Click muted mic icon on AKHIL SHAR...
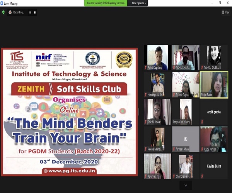The image size is (232, 193). coord(174,68)
